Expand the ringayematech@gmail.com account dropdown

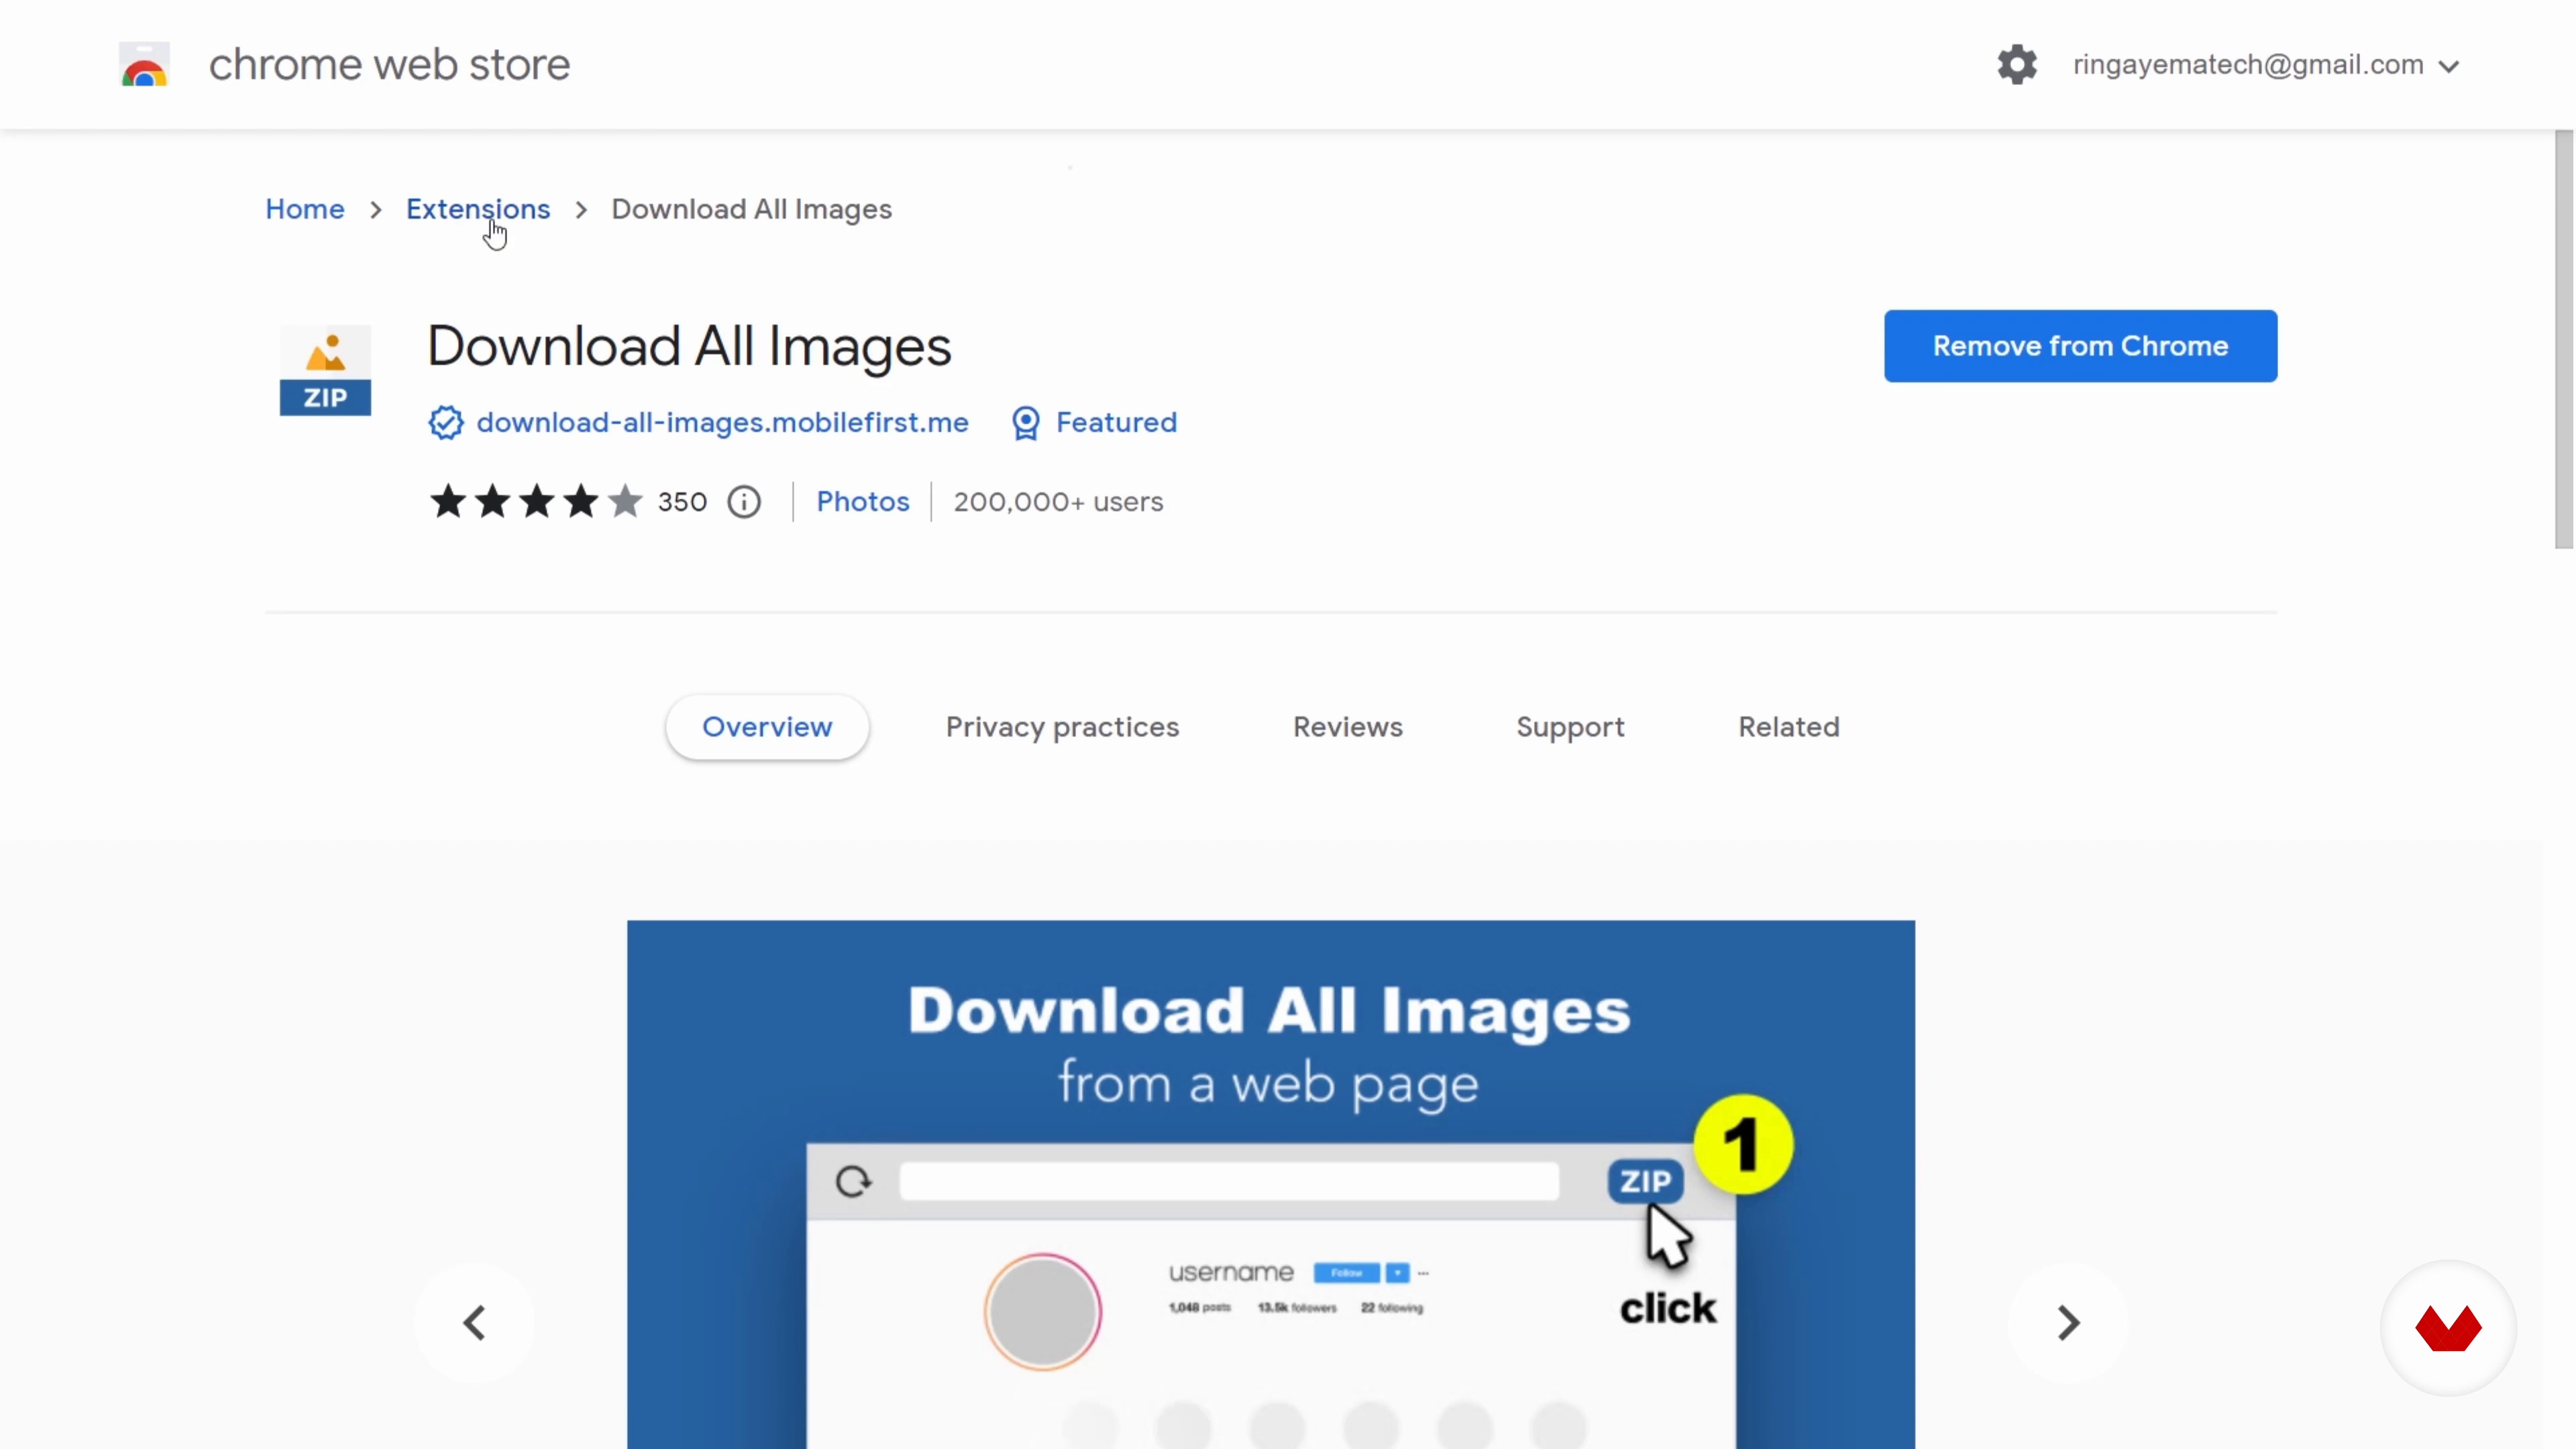tap(2265, 65)
